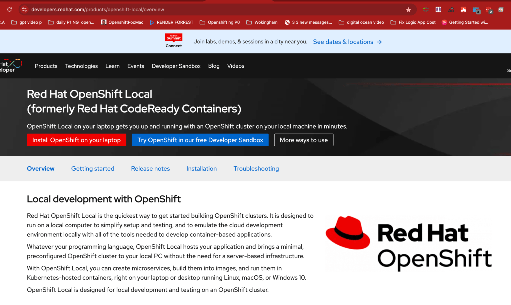Open the Events menu

click(x=136, y=66)
